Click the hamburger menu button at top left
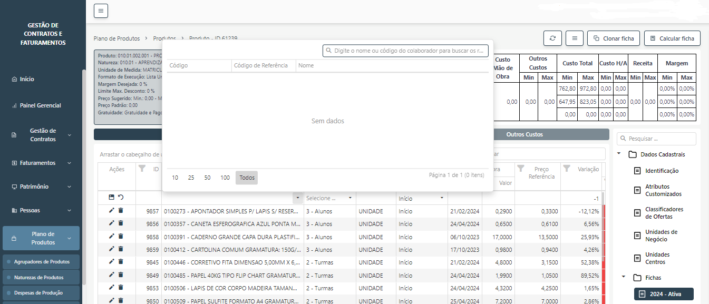 pos(101,11)
